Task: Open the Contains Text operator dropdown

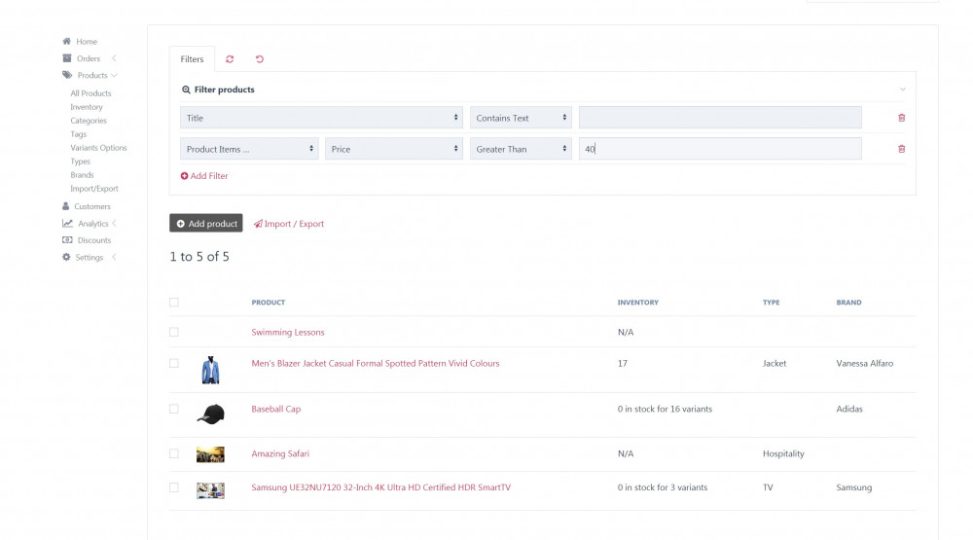Action: (521, 118)
